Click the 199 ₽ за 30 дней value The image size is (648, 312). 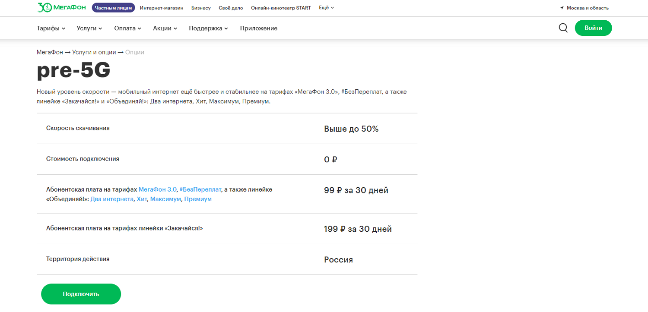coord(358,229)
